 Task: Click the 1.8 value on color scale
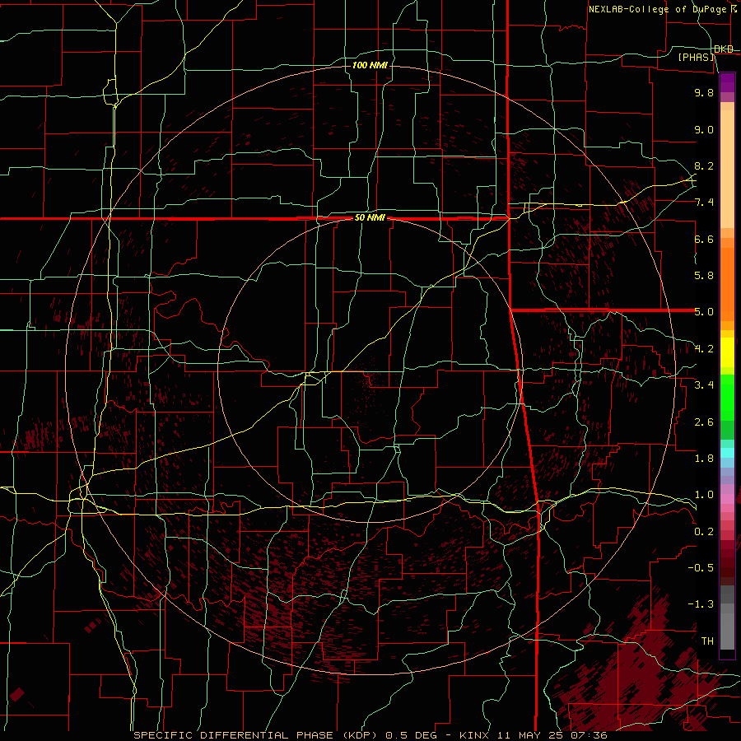click(x=704, y=459)
